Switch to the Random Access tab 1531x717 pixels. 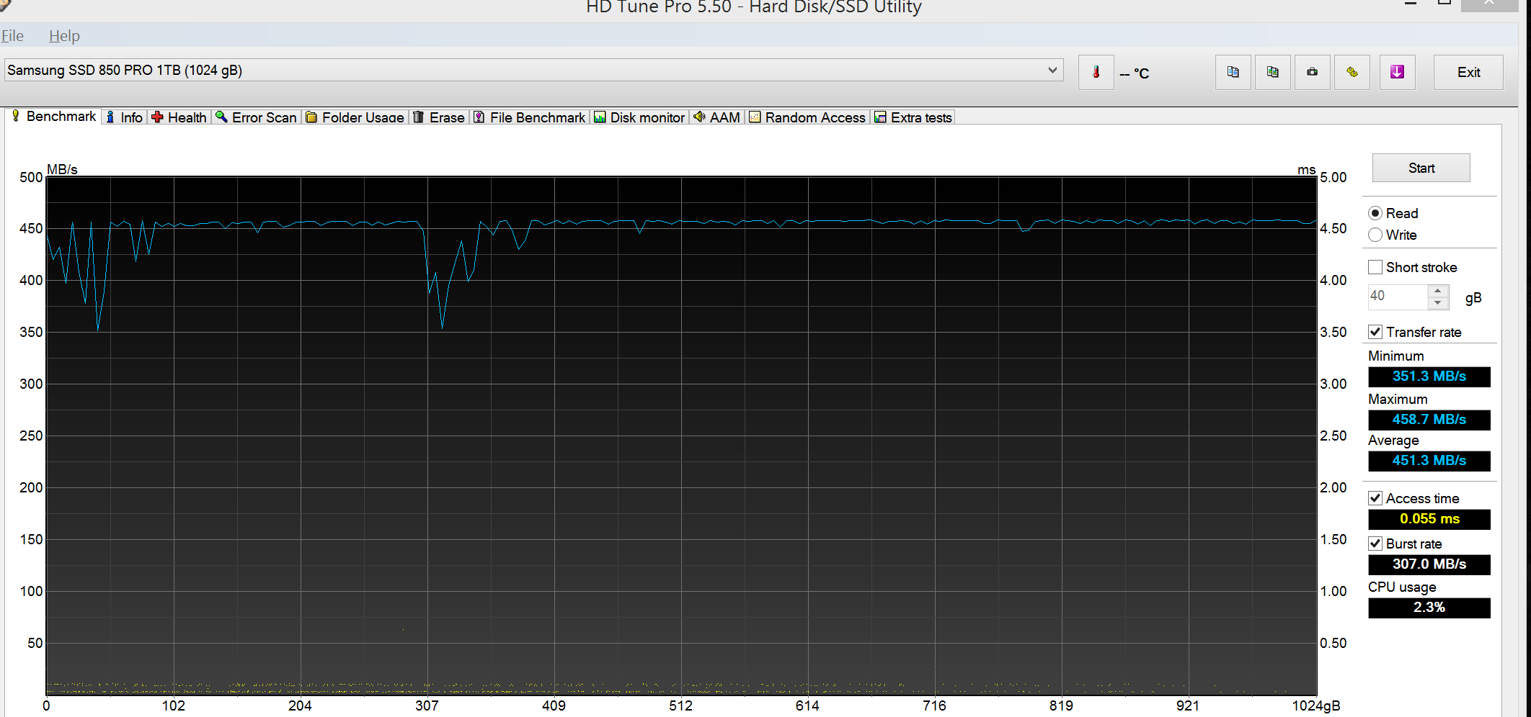pos(807,117)
